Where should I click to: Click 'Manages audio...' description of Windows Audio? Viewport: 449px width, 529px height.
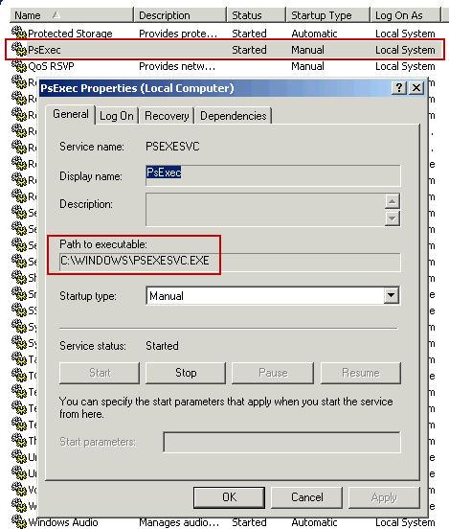(x=179, y=522)
